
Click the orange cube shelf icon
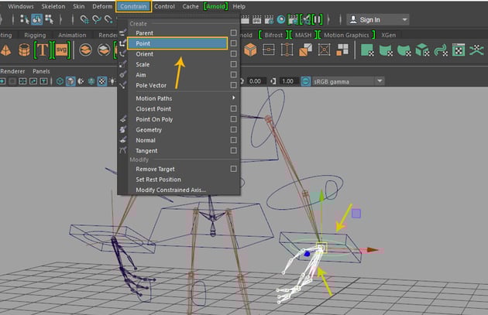coord(251,50)
